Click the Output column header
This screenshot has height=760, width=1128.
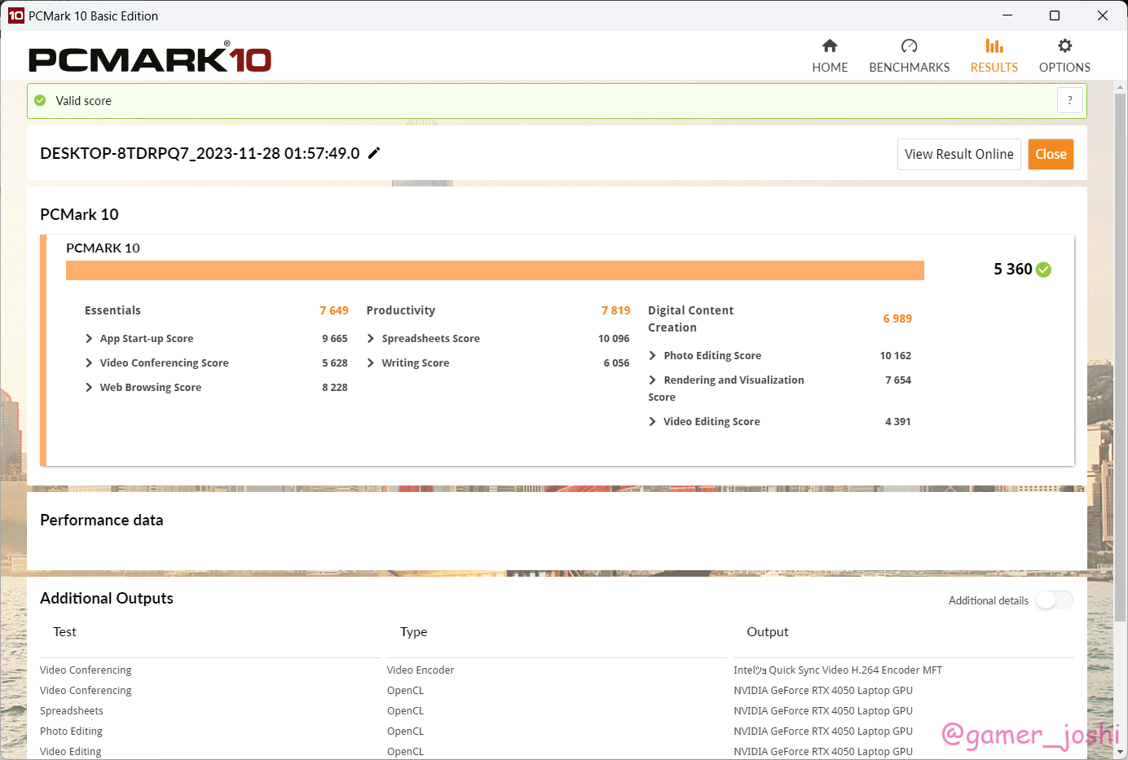768,632
